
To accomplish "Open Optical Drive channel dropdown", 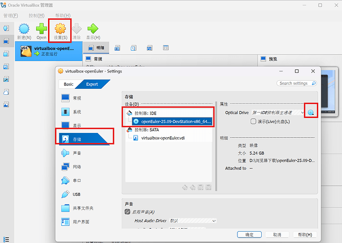I will click(x=278, y=113).
